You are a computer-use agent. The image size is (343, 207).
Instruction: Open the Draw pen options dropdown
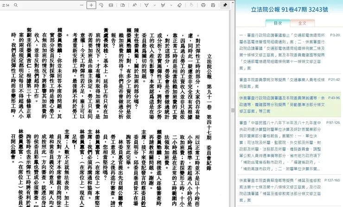tap(155, 5)
